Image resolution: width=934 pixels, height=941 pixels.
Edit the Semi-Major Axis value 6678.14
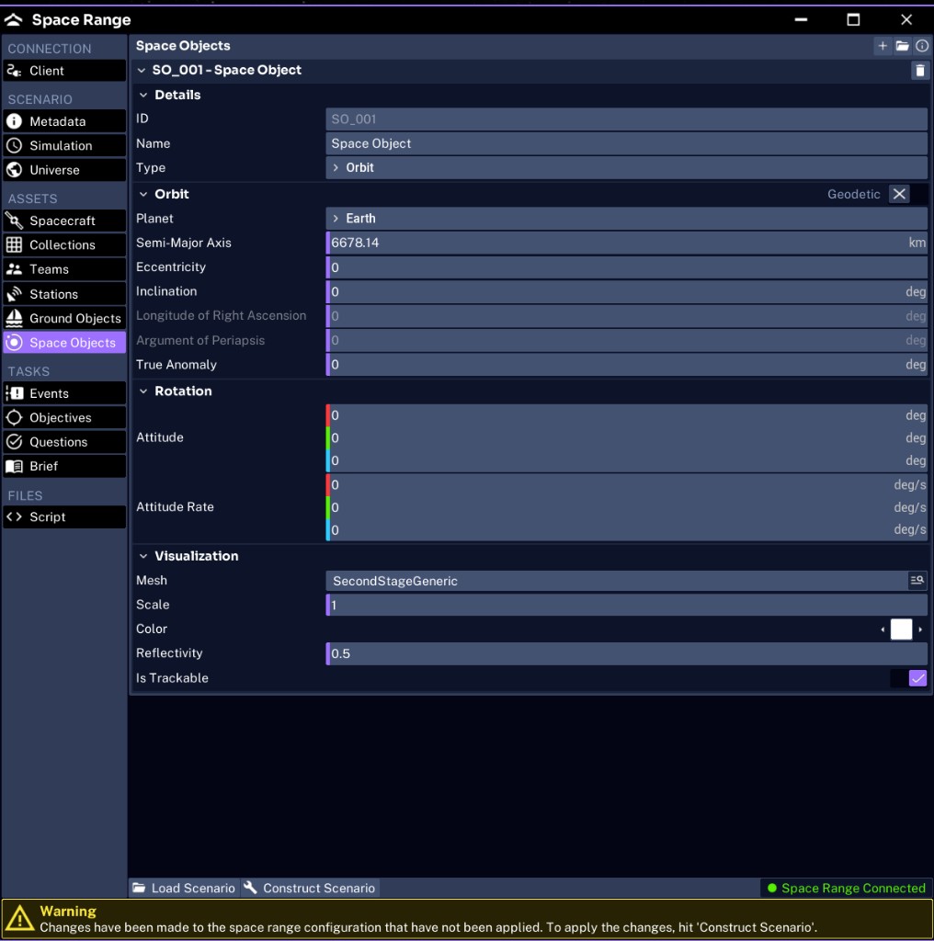[627, 243]
